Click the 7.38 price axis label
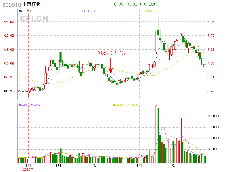The image size is (230, 172). [x=211, y=50]
